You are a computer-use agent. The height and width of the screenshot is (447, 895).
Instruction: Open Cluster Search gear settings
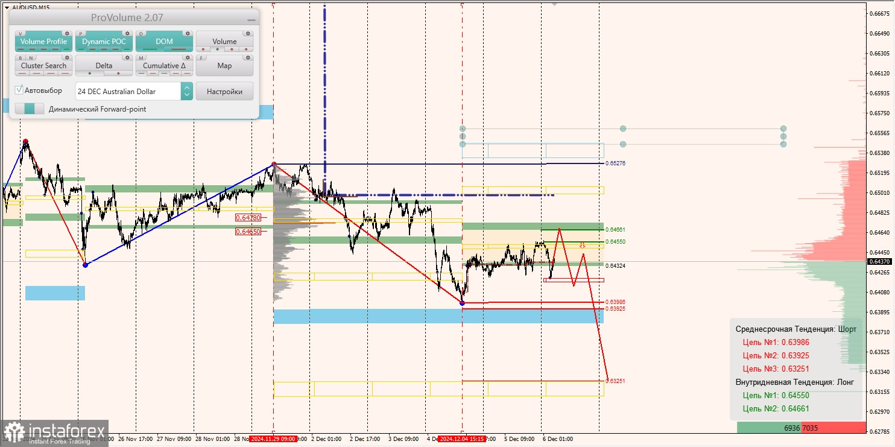(67, 58)
